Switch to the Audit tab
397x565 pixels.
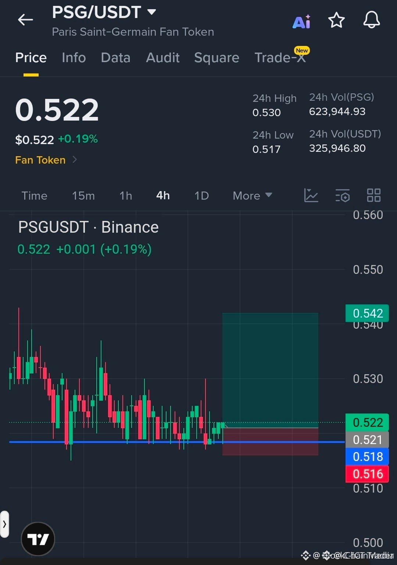(x=163, y=58)
